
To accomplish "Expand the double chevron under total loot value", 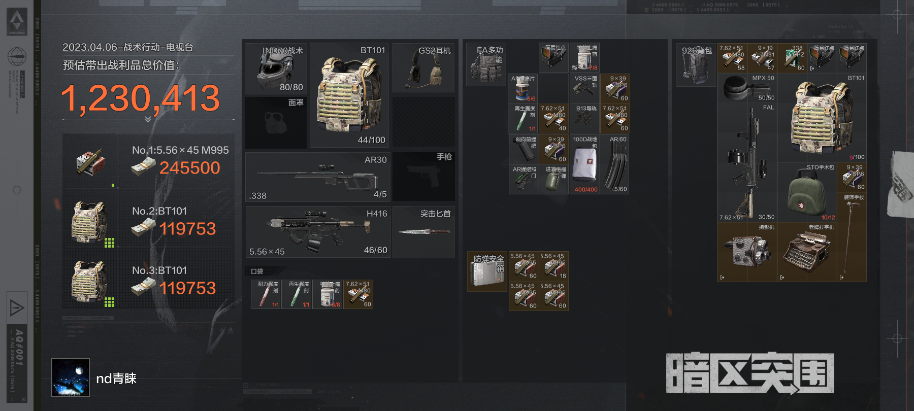I will [x=148, y=119].
